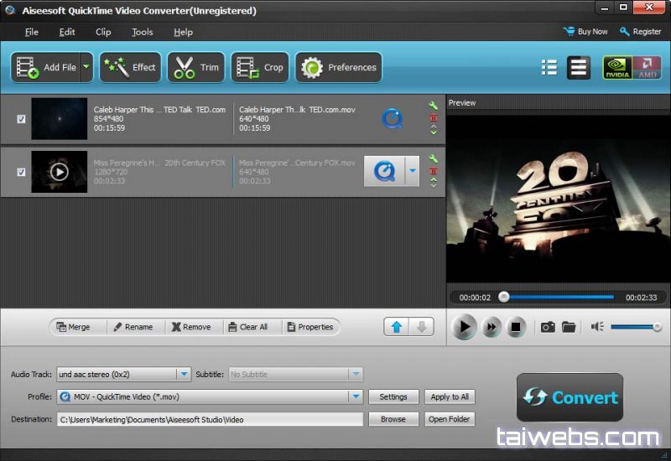Viewport: 671px width, 461px height.
Task: Uncheck the Caleb Harper TED Talk file
Action: click(x=21, y=119)
